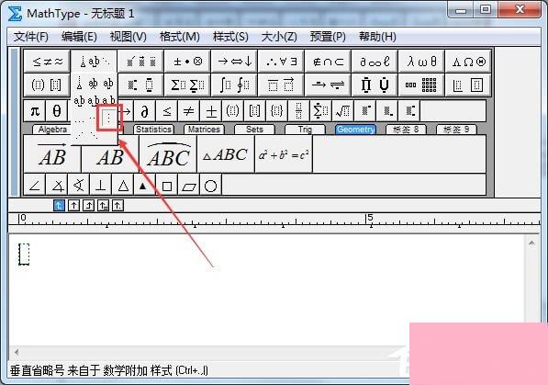Switch to the Matrices tab
Image resolution: width=548 pixels, height=385 pixels.
point(204,130)
